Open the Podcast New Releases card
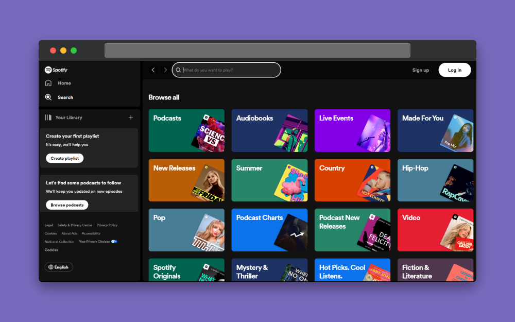Image resolution: width=515 pixels, height=322 pixels. [x=352, y=230]
